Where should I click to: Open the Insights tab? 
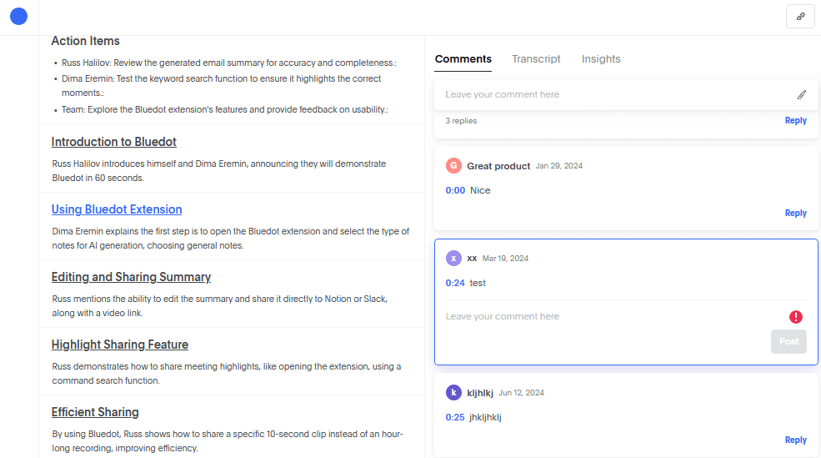(601, 59)
